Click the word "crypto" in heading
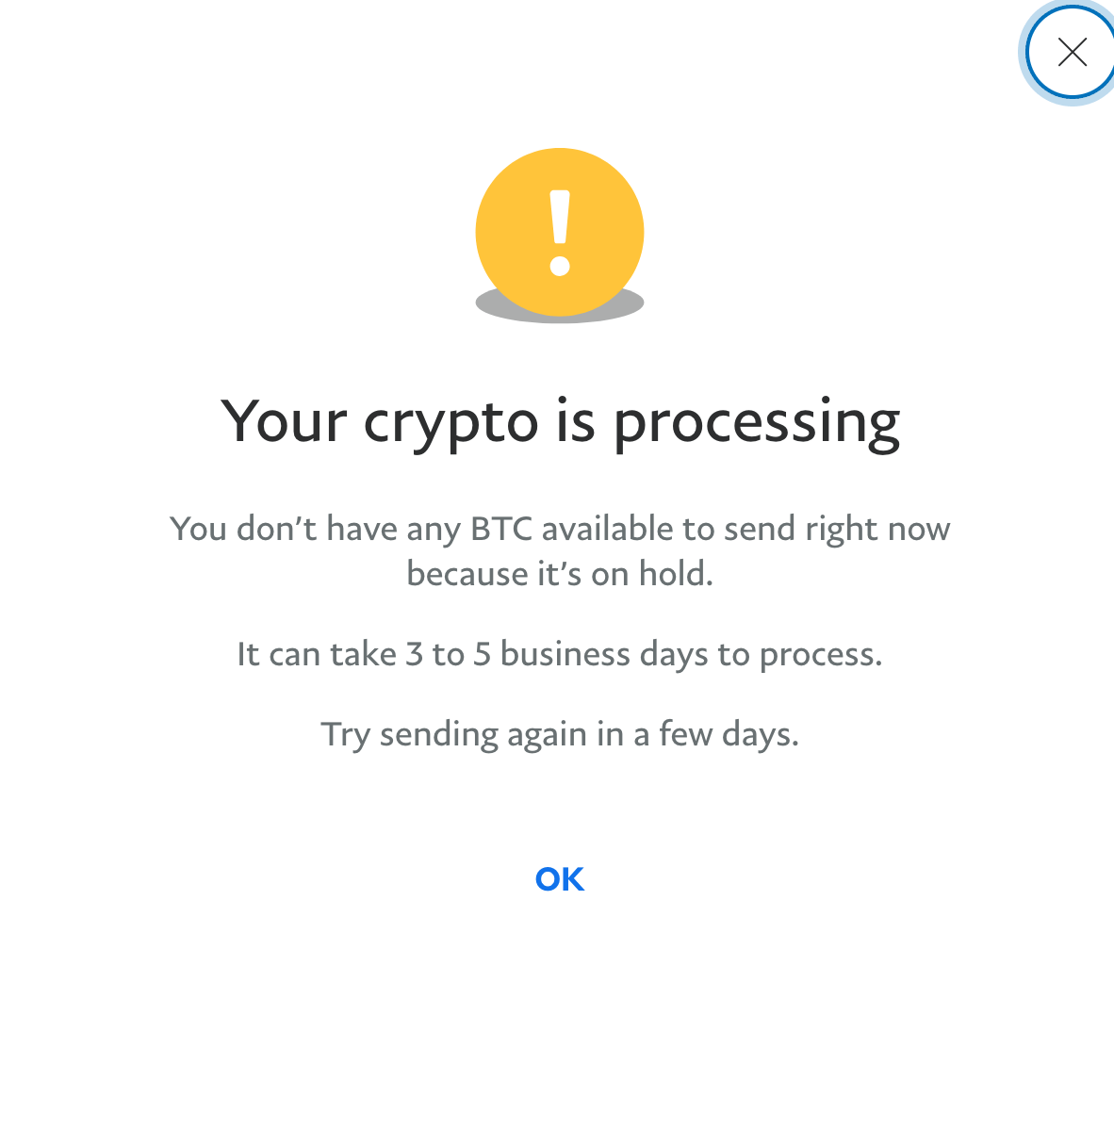This screenshot has width=1114, height=1129. coord(451,425)
